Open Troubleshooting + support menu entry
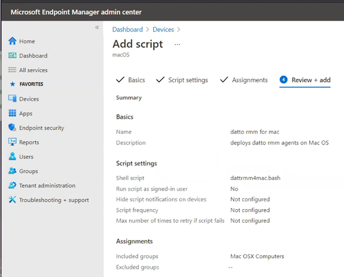 (x=54, y=200)
